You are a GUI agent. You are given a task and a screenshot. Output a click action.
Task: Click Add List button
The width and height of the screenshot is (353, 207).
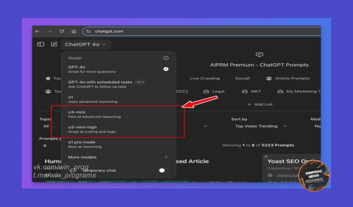point(260,104)
